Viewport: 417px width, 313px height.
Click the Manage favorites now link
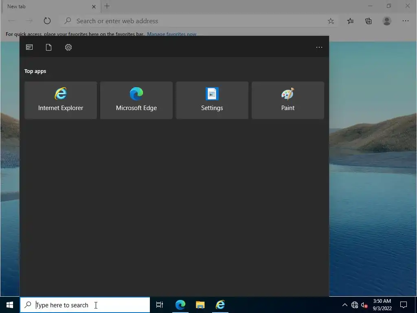point(171,34)
